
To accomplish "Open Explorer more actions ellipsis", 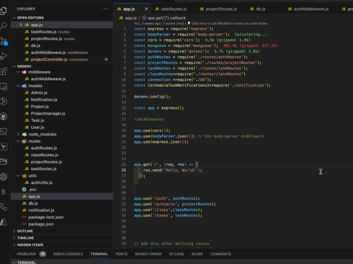I will [106, 9].
